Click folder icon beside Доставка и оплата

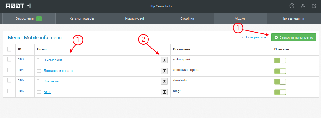coord(39,71)
